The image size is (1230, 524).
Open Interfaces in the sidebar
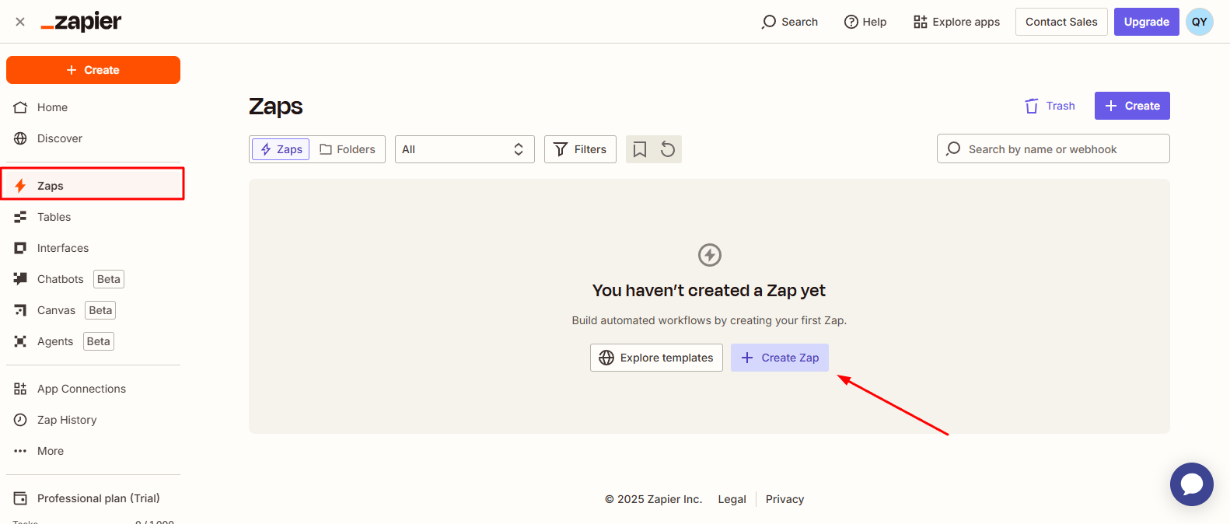click(93, 248)
